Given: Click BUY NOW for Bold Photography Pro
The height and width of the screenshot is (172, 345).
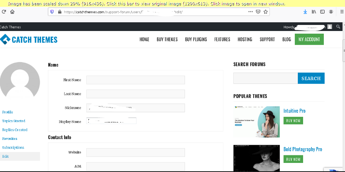Looking at the screenshot, I should coord(293,159).
